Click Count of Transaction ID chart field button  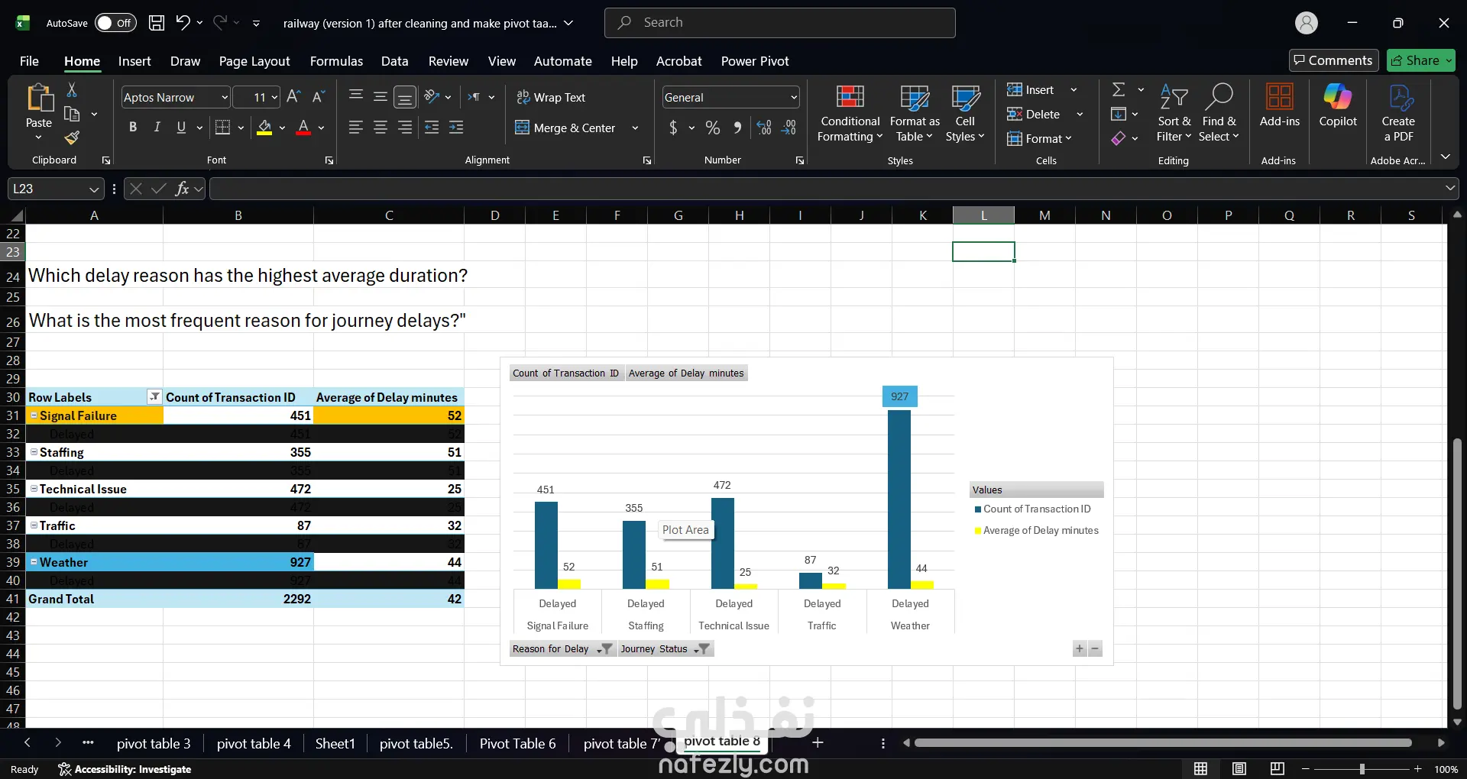(565, 373)
